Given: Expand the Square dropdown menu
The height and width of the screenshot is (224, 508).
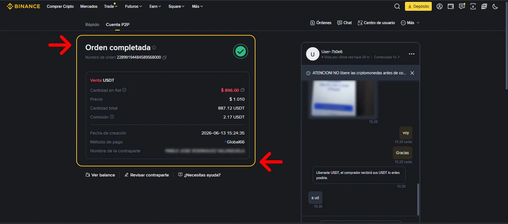Looking at the screenshot, I should pyautogui.click(x=176, y=6).
